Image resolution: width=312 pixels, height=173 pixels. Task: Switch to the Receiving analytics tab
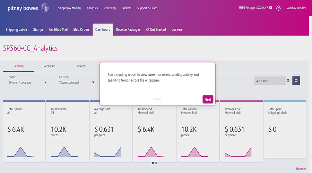pos(49,66)
